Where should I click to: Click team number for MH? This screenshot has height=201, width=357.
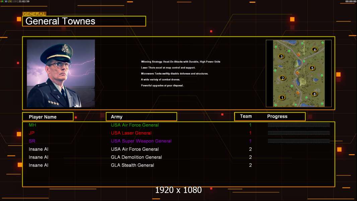(250, 125)
